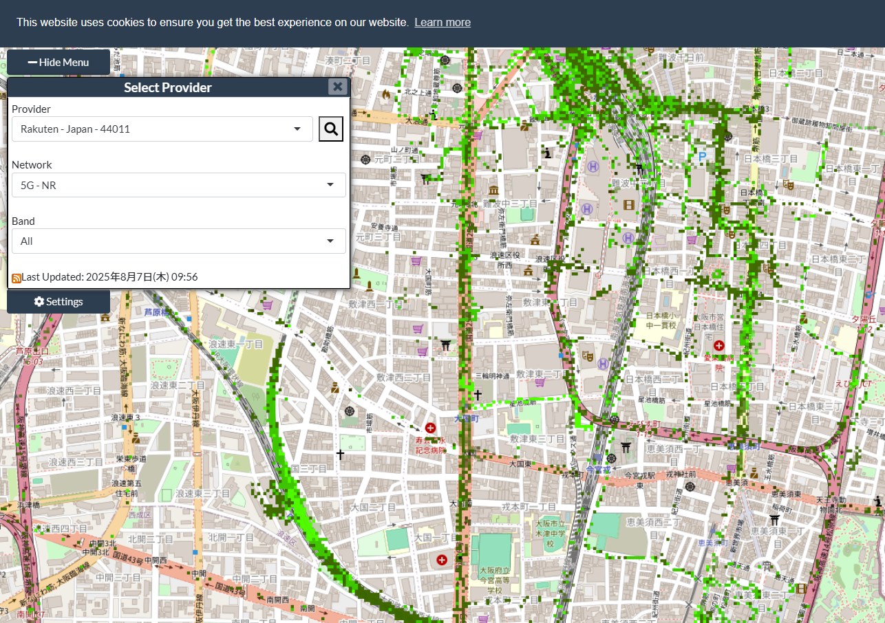Screen dimensions: 885x623
Task: Click the church cross icon near 大国町
Action: 478,395
